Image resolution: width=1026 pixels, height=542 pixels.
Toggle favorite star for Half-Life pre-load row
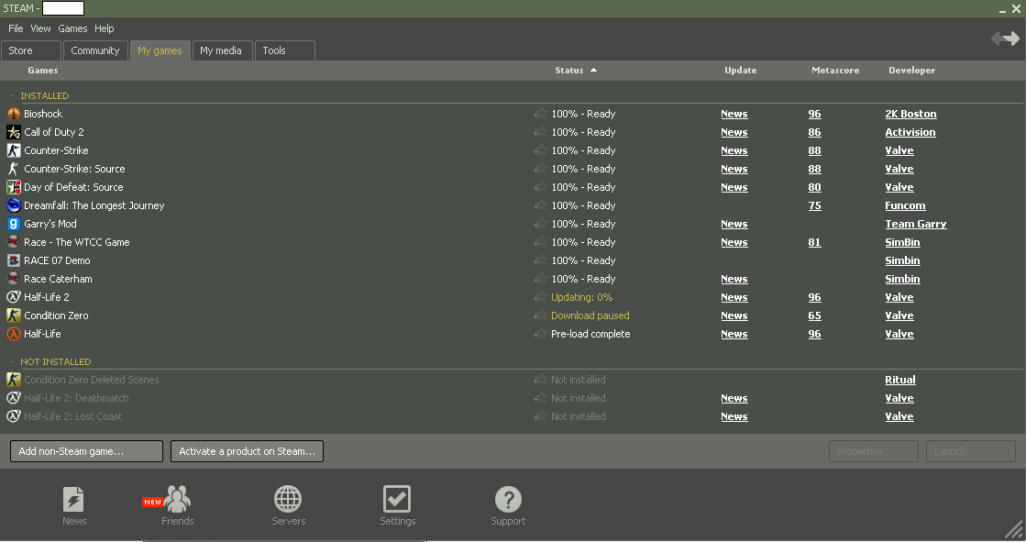point(540,334)
